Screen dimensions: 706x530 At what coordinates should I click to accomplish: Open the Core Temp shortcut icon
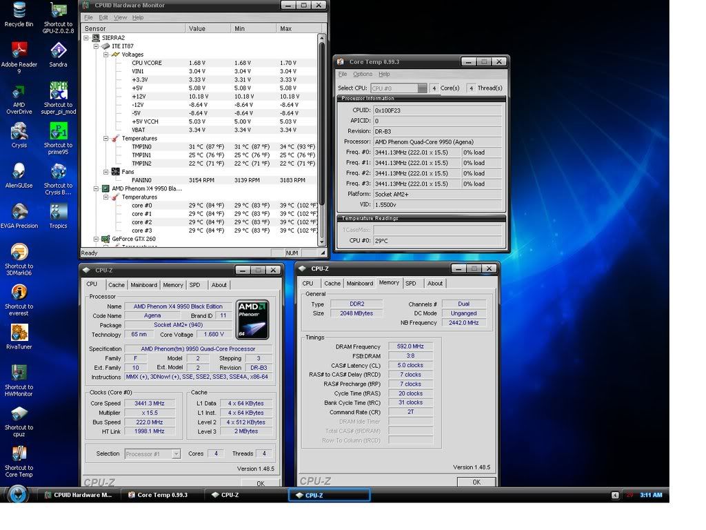pyautogui.click(x=19, y=461)
